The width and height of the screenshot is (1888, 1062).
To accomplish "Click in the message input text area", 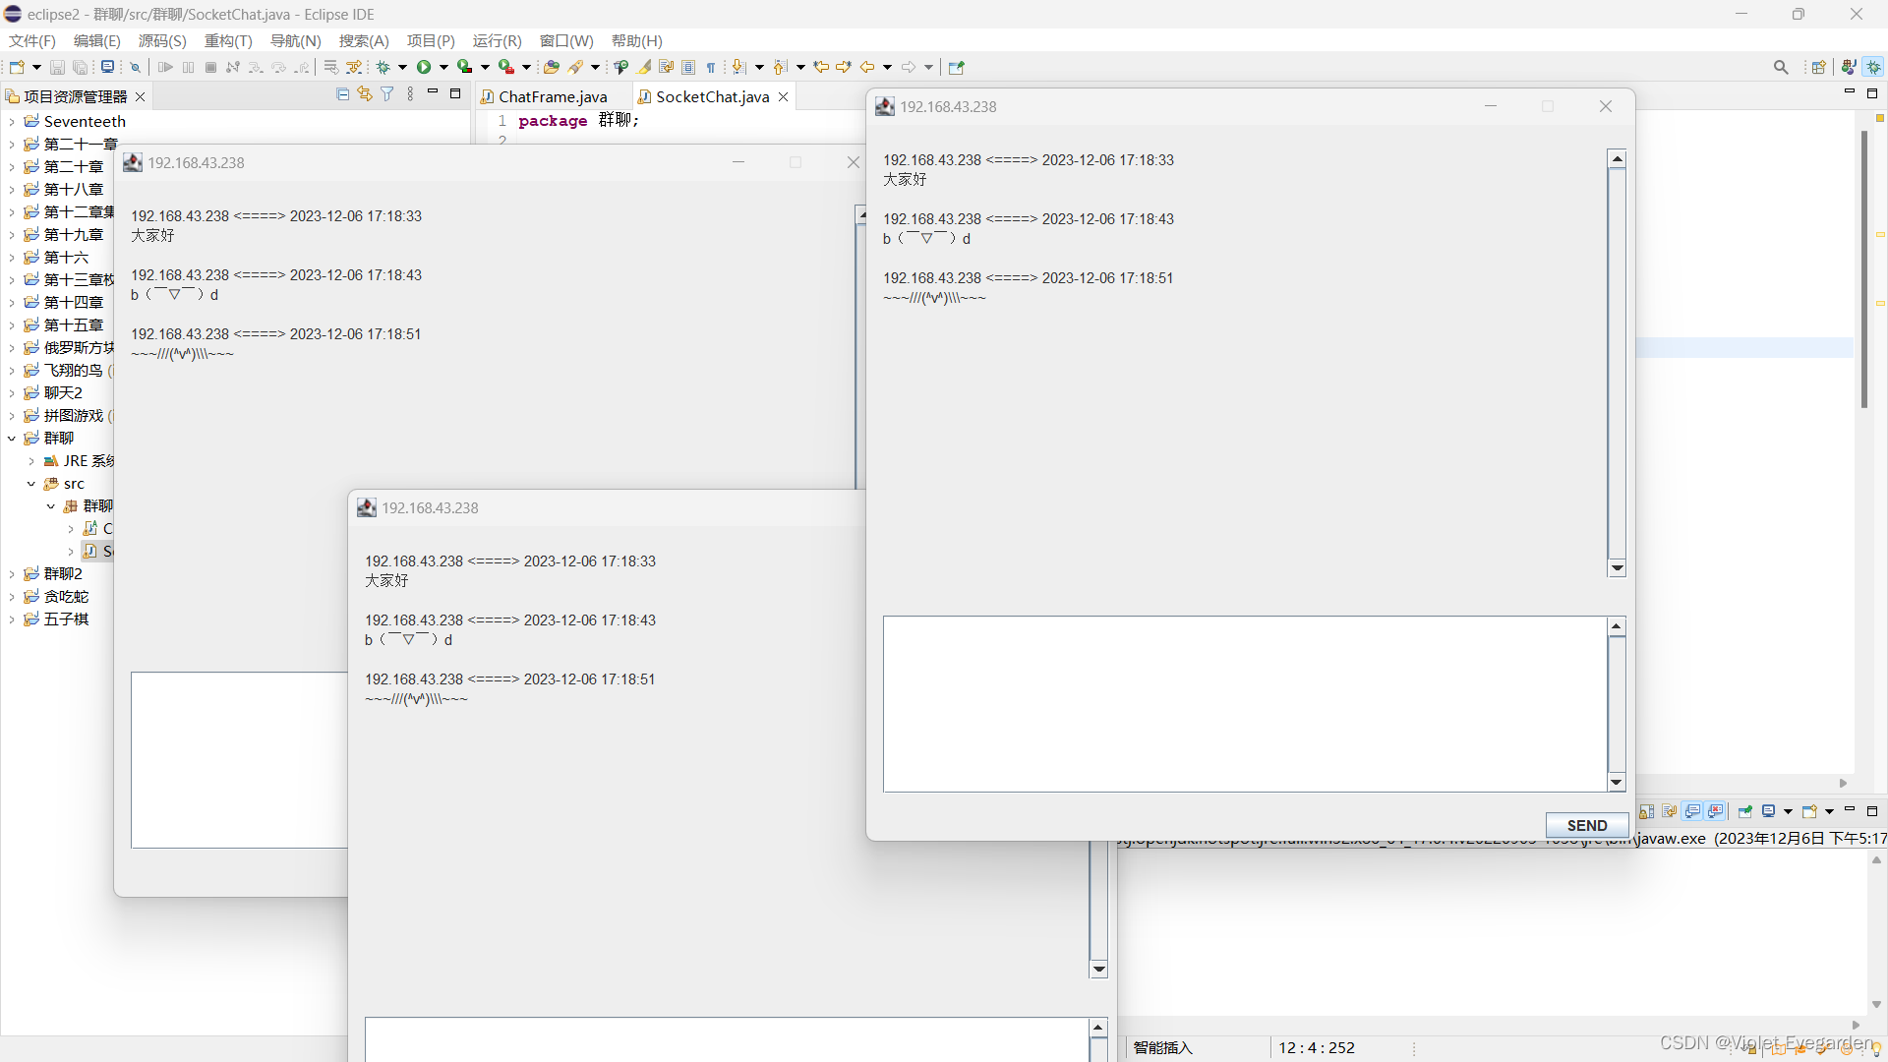I will click(x=1244, y=703).
